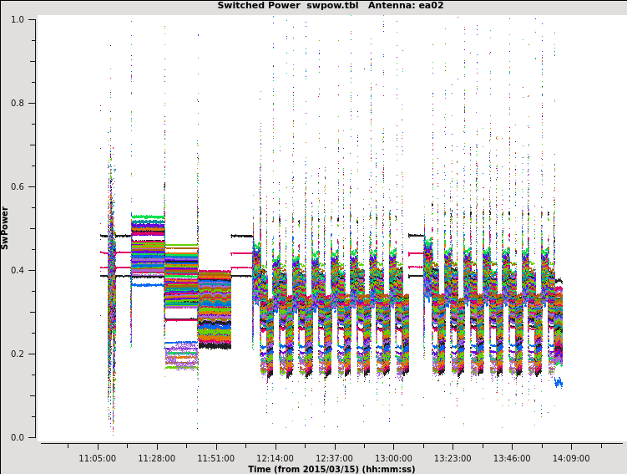Click the 'SwPower' y-axis label
The height and width of the screenshot is (474, 627).
click(5, 227)
